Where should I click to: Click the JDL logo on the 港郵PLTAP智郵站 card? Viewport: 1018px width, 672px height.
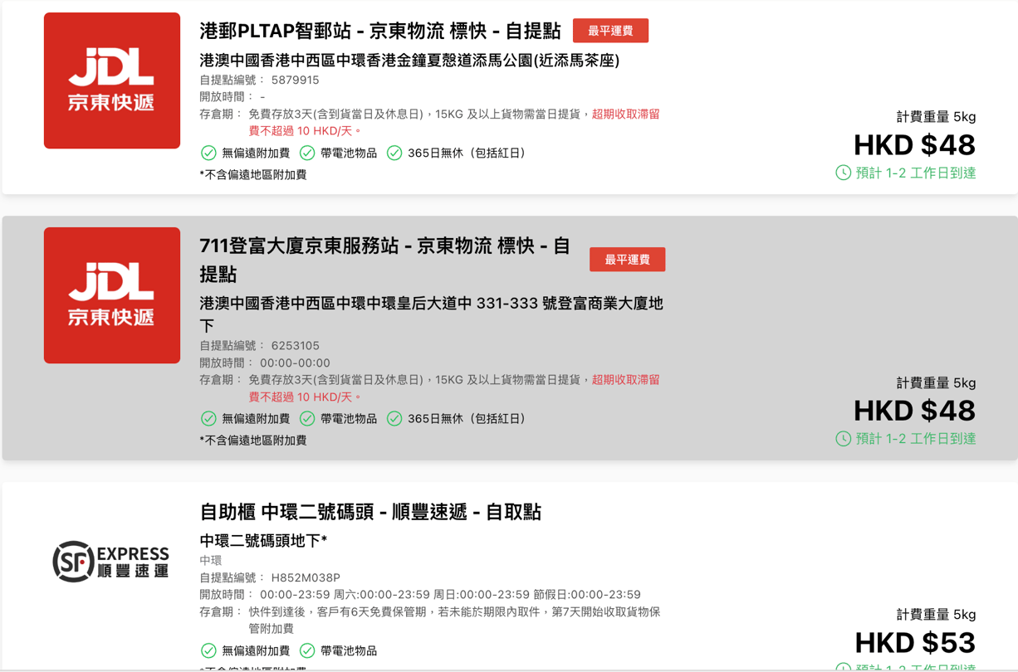111,80
